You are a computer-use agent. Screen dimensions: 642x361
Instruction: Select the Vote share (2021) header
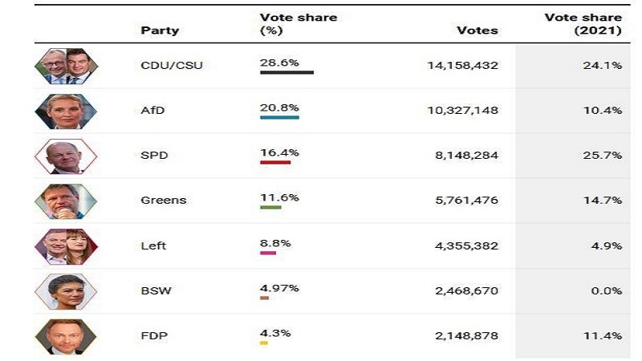coord(583,24)
